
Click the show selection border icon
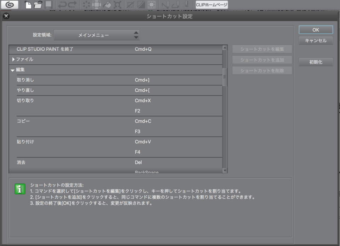pos(151,5)
